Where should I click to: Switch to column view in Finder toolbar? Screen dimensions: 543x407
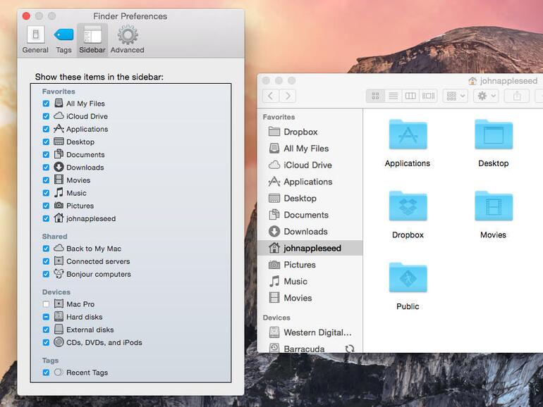tap(410, 96)
